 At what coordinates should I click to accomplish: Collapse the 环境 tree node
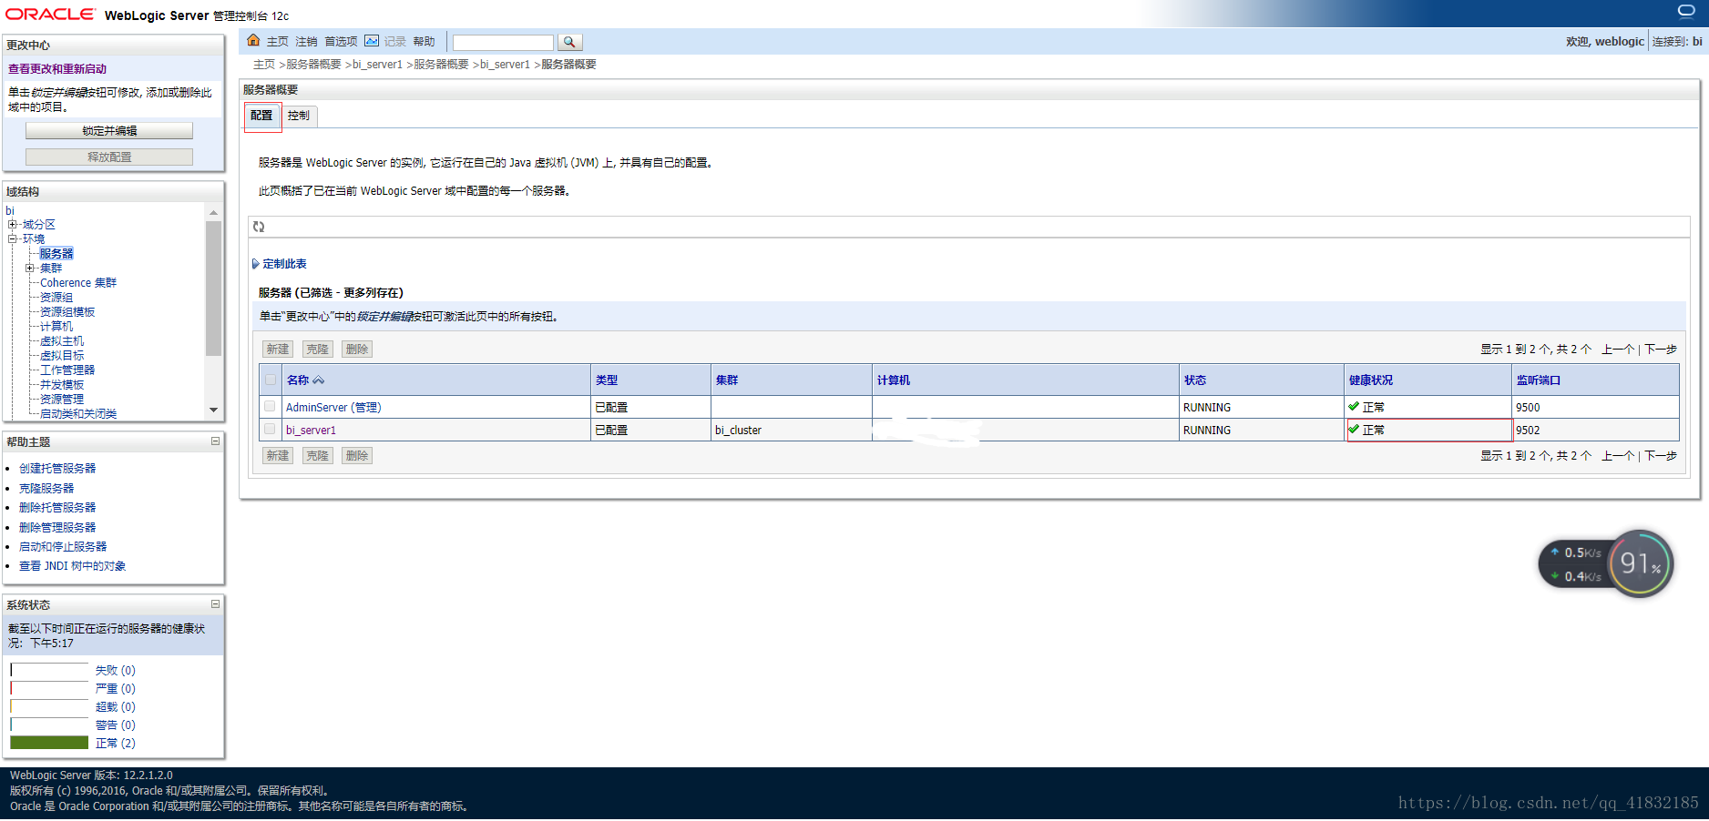click(13, 238)
